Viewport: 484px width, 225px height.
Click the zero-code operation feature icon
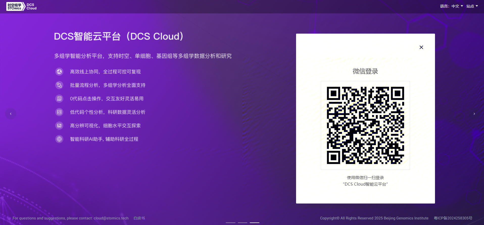(x=59, y=99)
